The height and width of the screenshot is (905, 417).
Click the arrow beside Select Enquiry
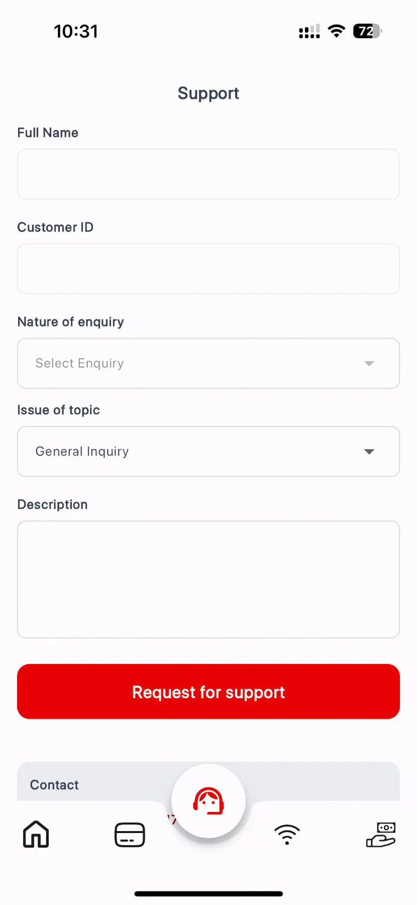point(369,363)
